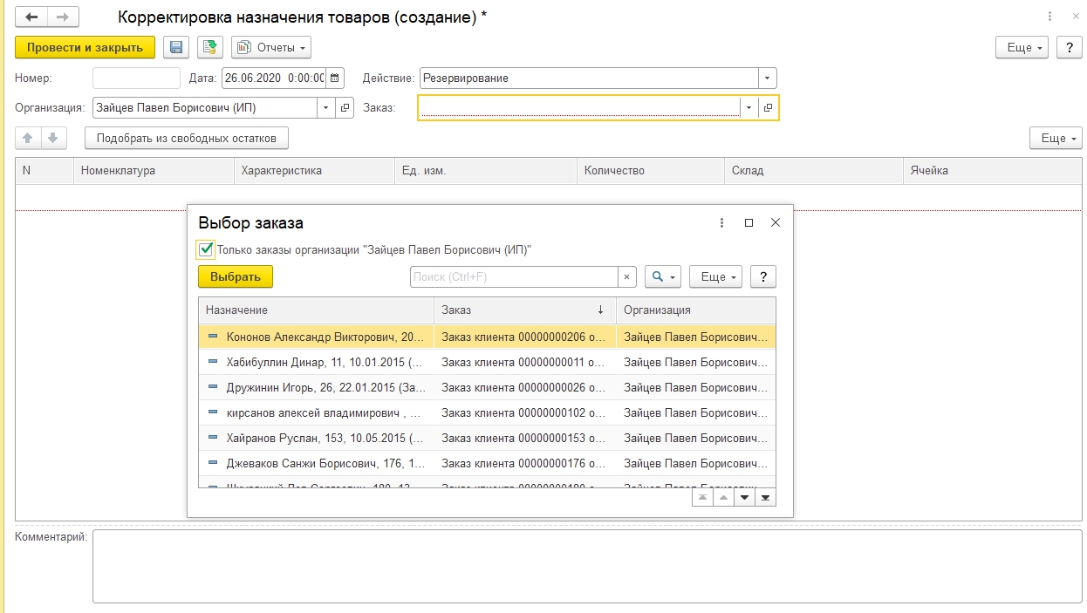Open the calendar picker for Дата
Image resolution: width=1087 pixels, height=613 pixels.
(x=336, y=78)
